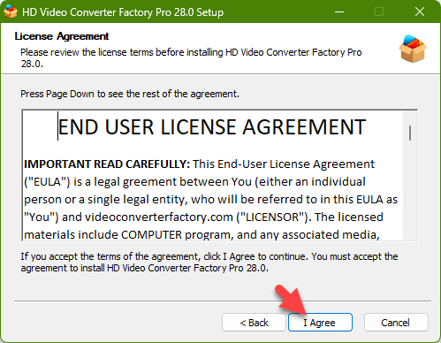Click 'Press Page Down to see the rest' text
This screenshot has height=343, width=441.
130,94
